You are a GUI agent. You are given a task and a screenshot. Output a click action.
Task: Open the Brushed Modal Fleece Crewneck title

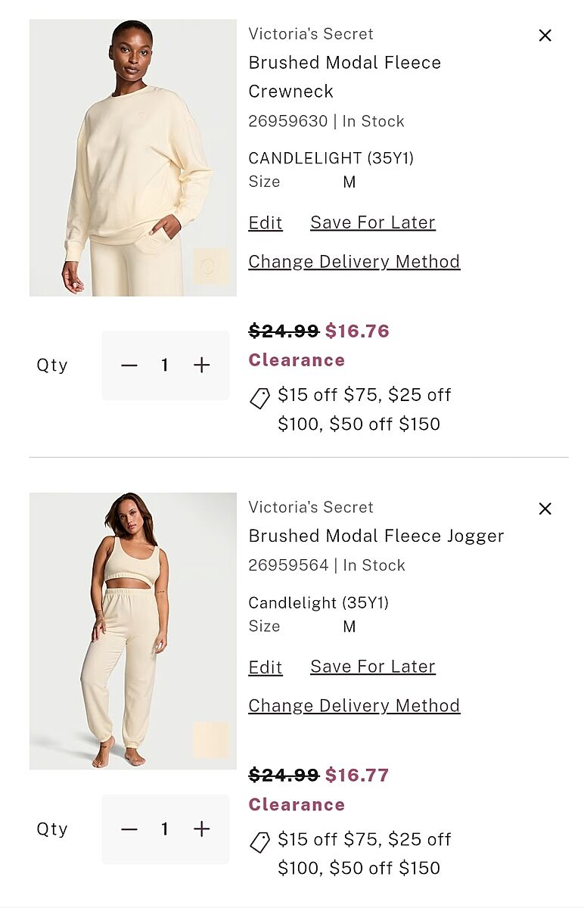(344, 76)
